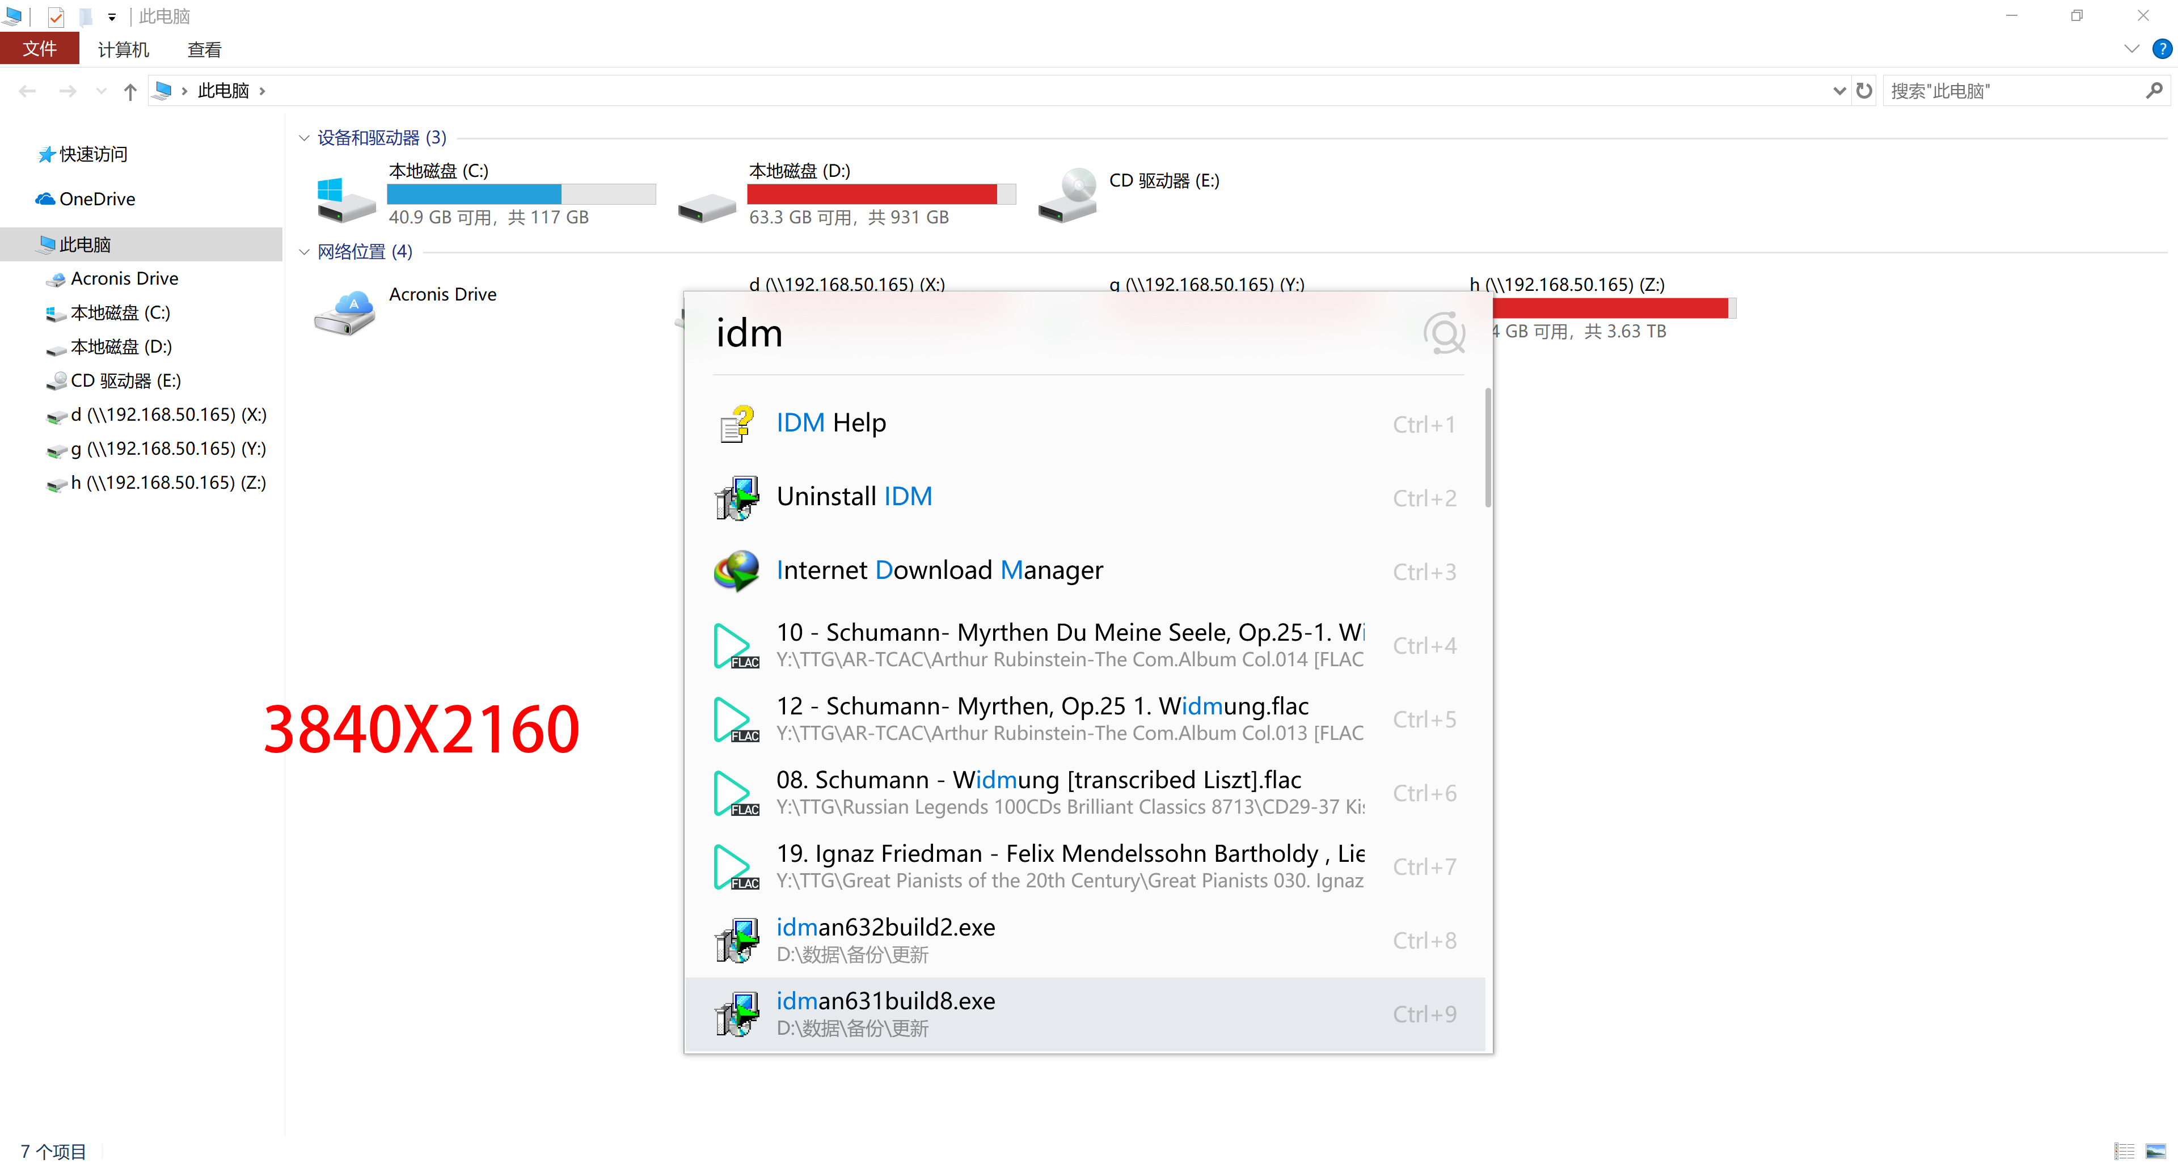
Task: Click the D: drive usage bar
Action: [881, 193]
